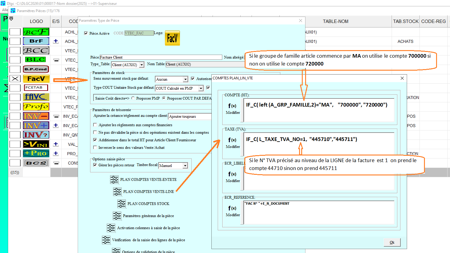Click the TABLE-NOM column header
The height and width of the screenshot is (253, 450).
(x=335, y=21)
